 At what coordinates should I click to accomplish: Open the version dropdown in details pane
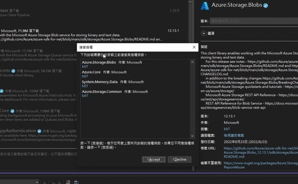tap(254, 21)
